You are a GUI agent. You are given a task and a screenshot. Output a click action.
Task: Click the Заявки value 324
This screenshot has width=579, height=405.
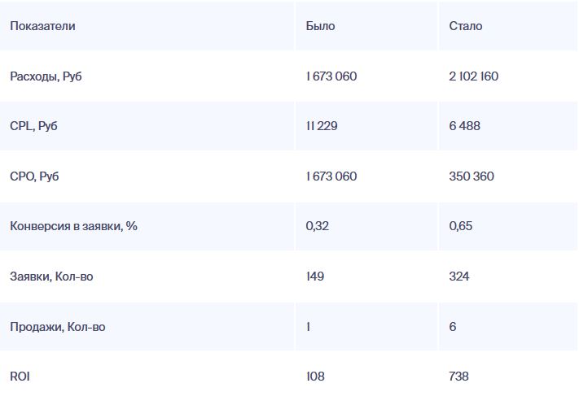(459, 277)
